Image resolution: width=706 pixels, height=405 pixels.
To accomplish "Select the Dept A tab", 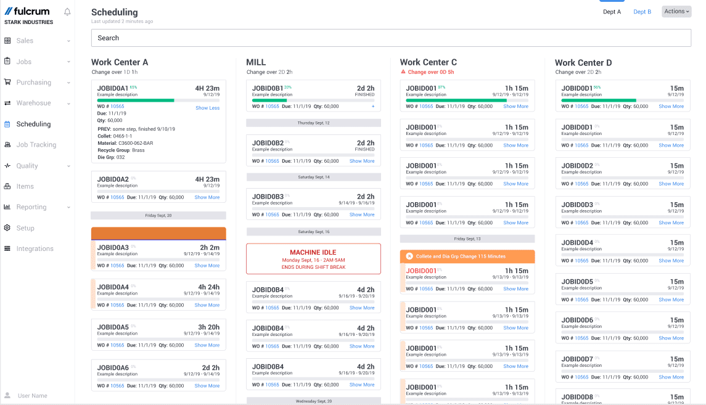I will (612, 11).
